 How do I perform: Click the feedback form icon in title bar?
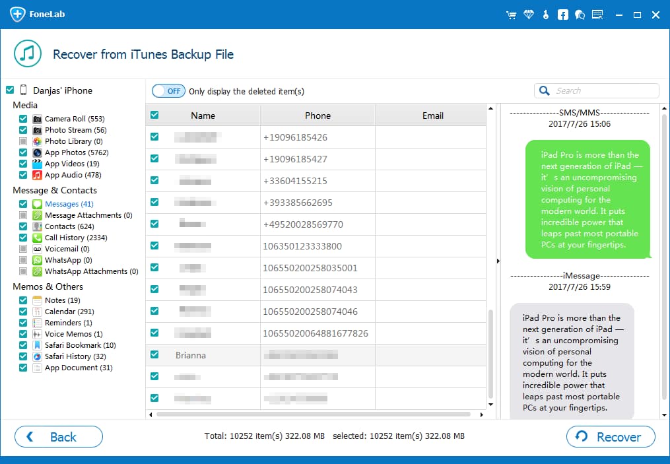(x=597, y=14)
